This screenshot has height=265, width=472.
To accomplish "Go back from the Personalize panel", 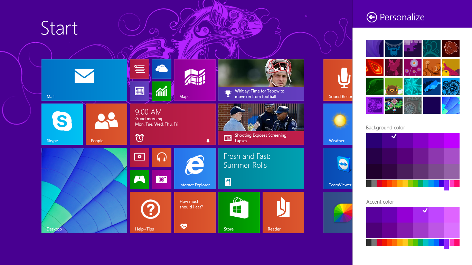I will [371, 17].
